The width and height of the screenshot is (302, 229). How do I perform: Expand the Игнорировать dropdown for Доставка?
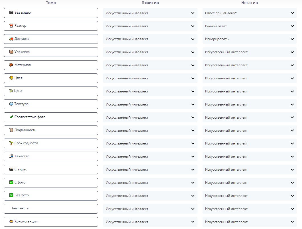tap(249, 39)
